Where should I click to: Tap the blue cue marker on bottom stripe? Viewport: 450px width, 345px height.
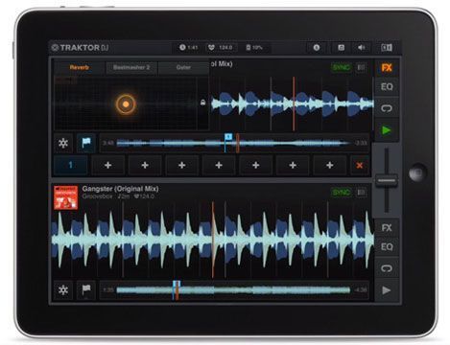pos(177,284)
